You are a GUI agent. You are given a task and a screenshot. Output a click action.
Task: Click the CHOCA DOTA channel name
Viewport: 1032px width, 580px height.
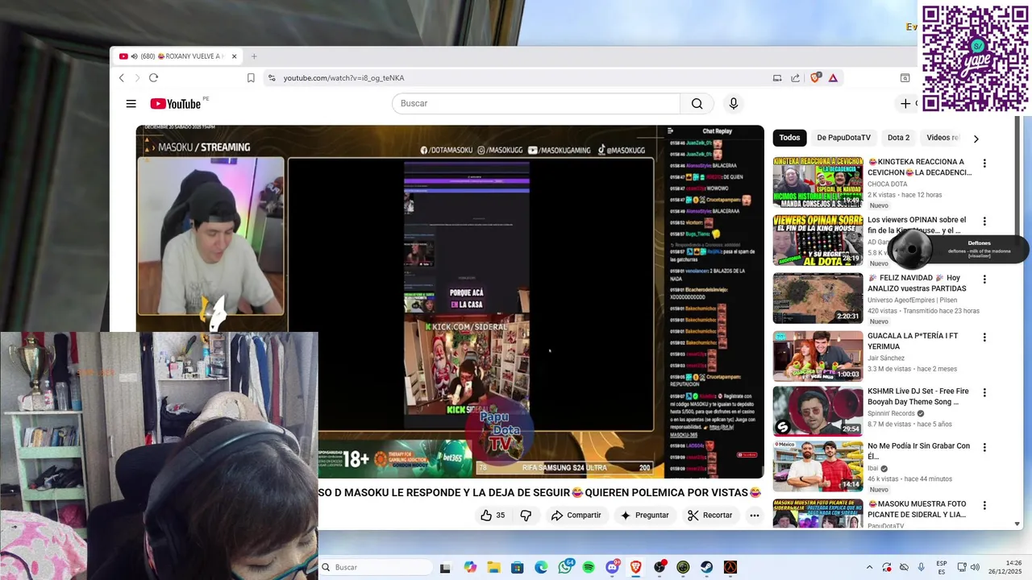point(887,184)
